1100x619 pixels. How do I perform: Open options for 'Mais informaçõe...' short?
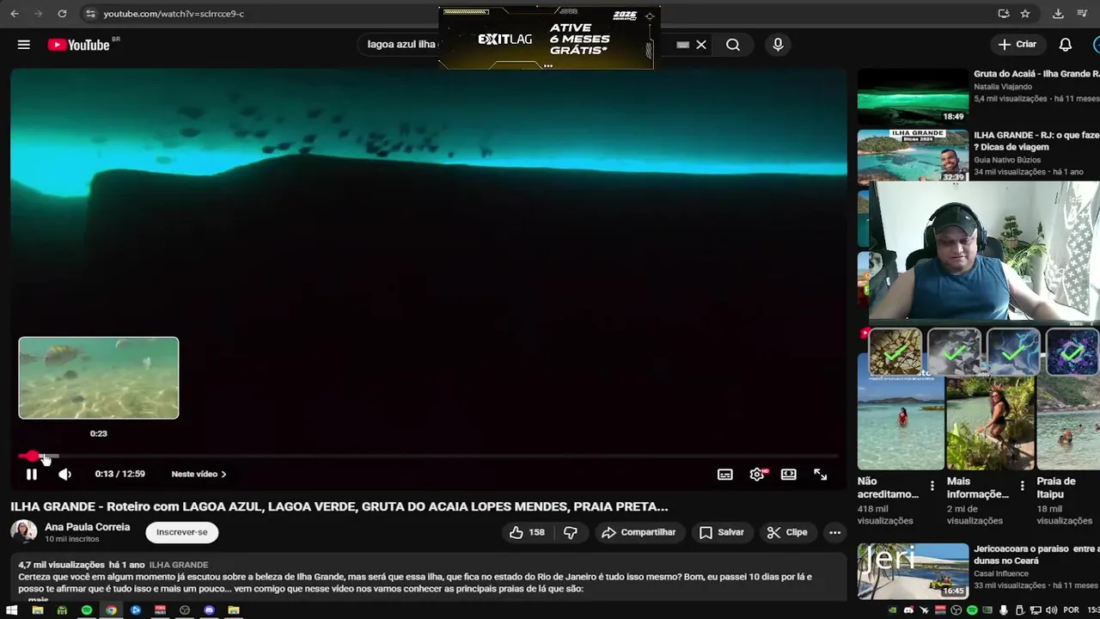pyautogui.click(x=1022, y=487)
